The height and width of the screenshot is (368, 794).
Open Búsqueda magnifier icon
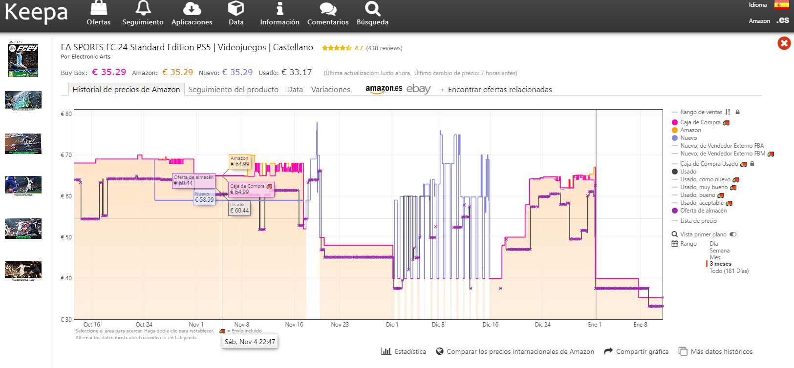point(372,8)
